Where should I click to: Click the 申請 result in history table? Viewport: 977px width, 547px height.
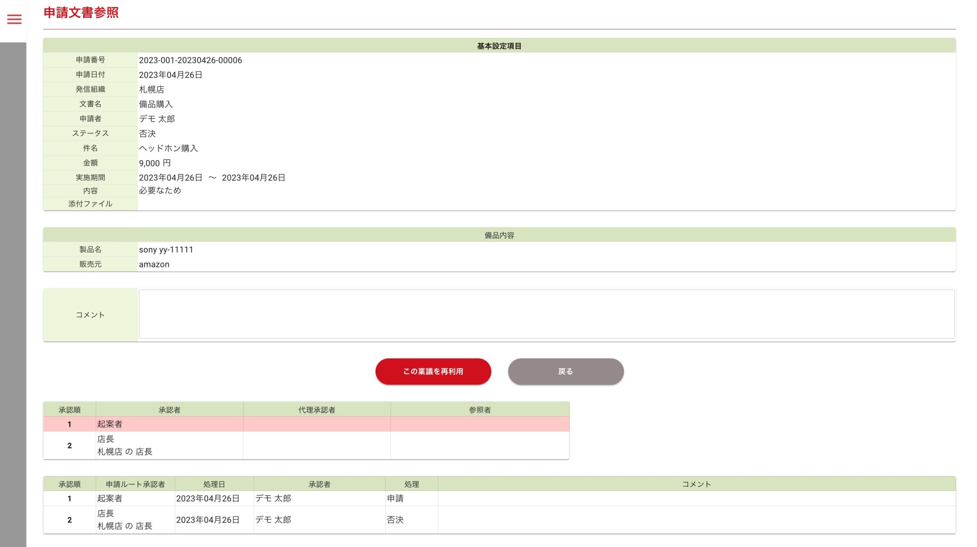(x=395, y=498)
